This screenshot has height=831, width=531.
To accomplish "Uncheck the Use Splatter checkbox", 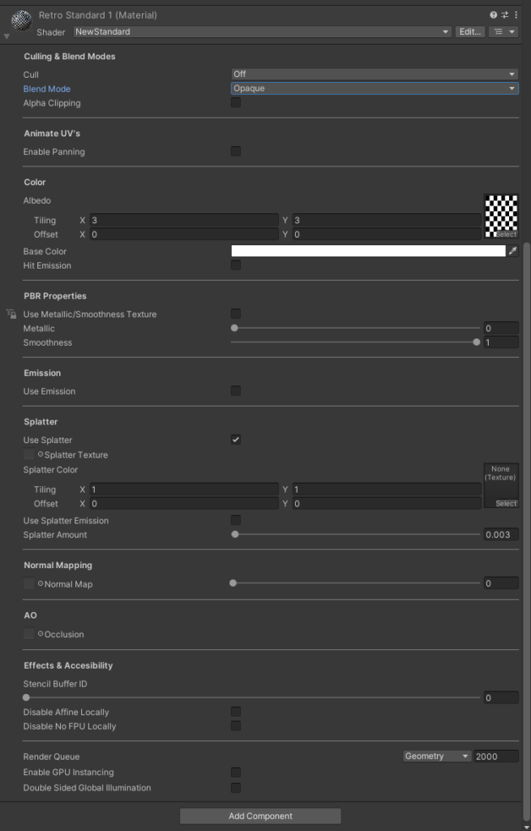I will coord(236,440).
